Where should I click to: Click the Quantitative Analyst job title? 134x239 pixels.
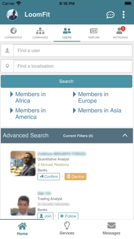[x=53, y=159]
